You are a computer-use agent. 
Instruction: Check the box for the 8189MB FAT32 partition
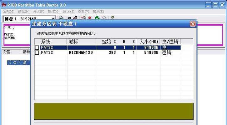[37, 47]
